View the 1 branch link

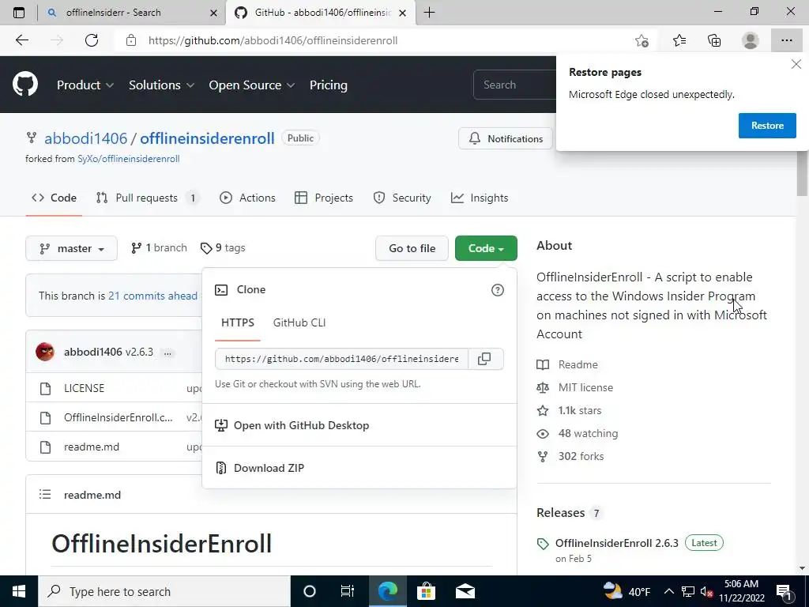(x=159, y=247)
